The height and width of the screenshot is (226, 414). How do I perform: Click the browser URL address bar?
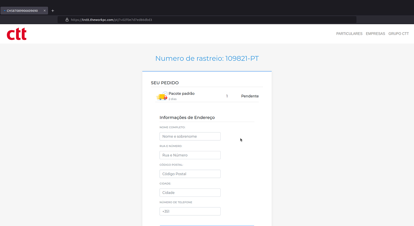207,20
